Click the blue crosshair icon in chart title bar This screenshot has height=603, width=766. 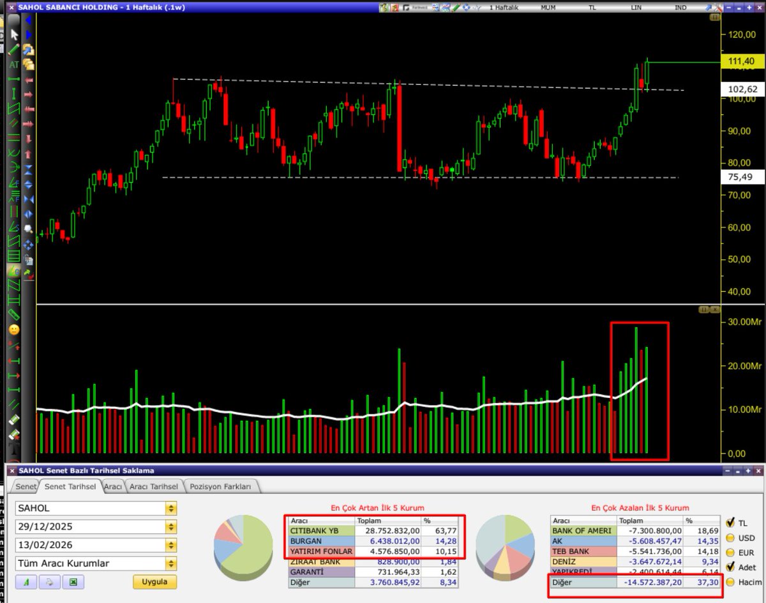coord(466,7)
